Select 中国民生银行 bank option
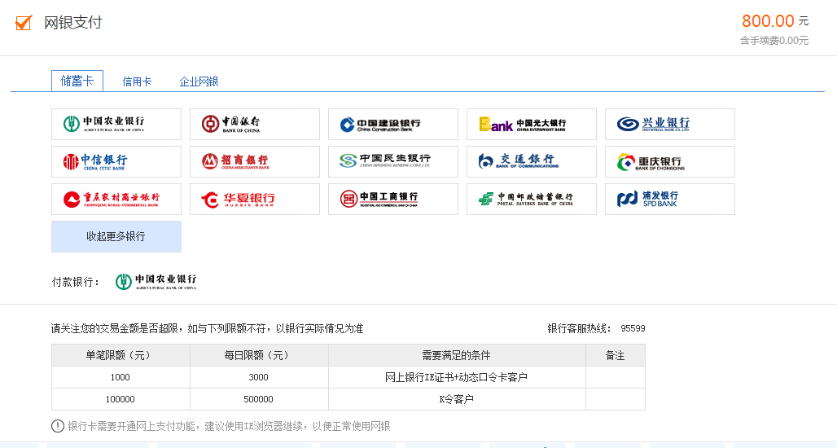837x448 pixels. point(393,161)
